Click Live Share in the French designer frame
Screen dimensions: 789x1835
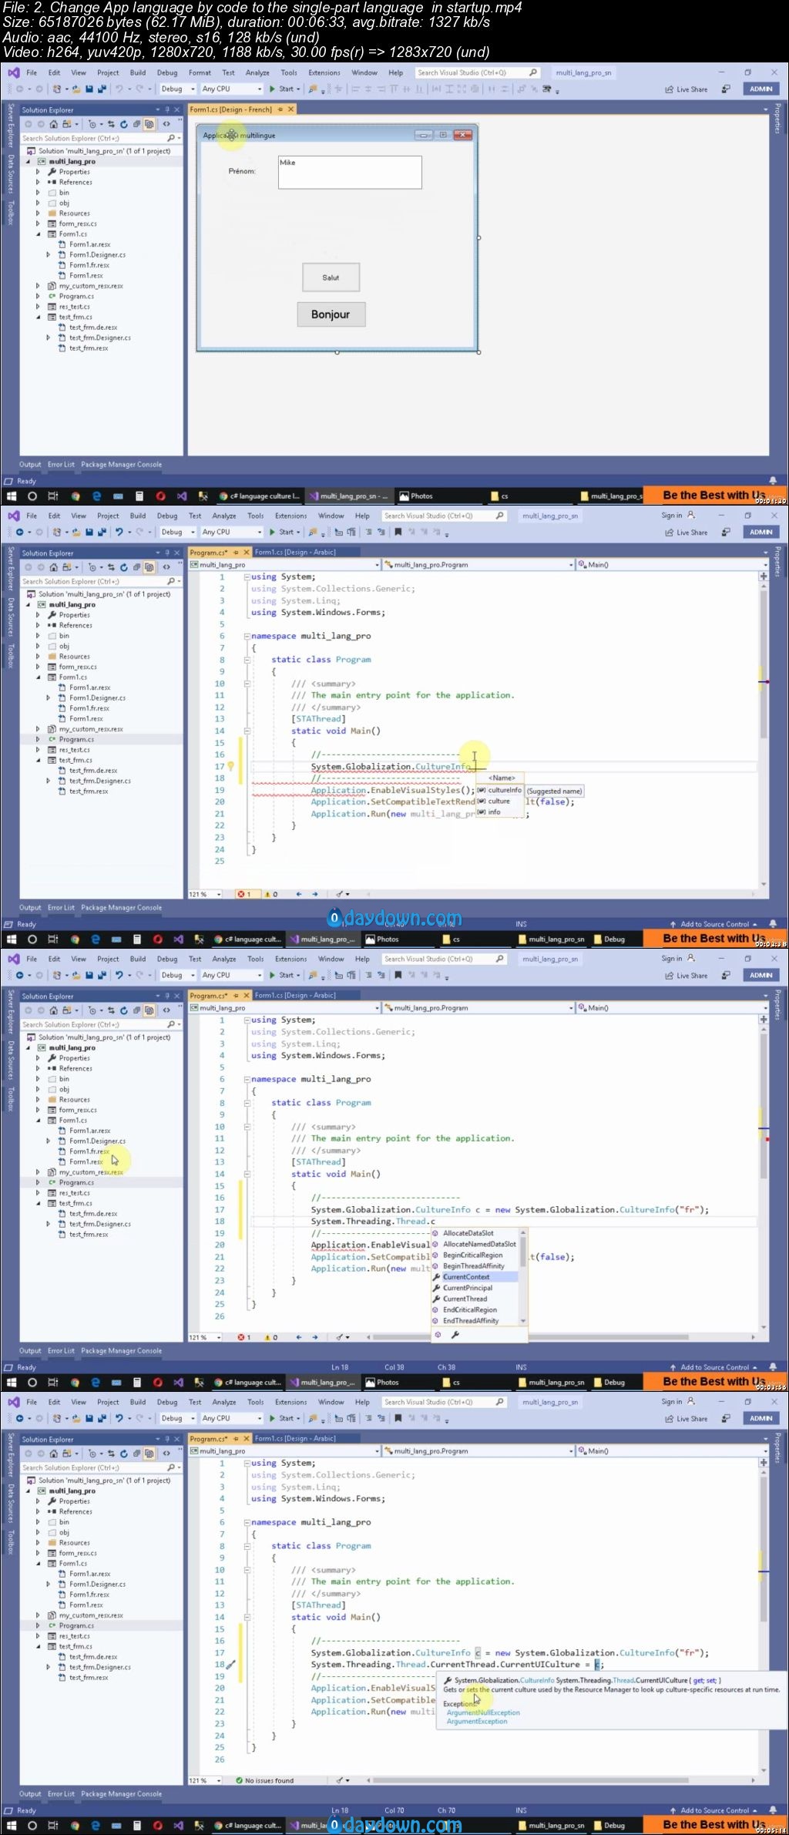tap(686, 89)
